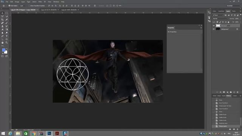
Task: Toggle Lock all padlock icon
Action: coord(228,22)
